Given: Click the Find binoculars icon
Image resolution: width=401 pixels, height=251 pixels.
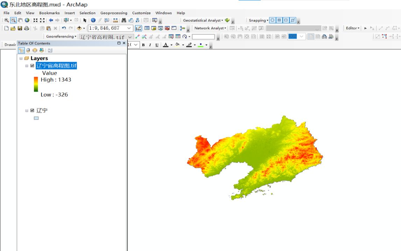Looking at the screenshot, I should click(x=125, y=20).
